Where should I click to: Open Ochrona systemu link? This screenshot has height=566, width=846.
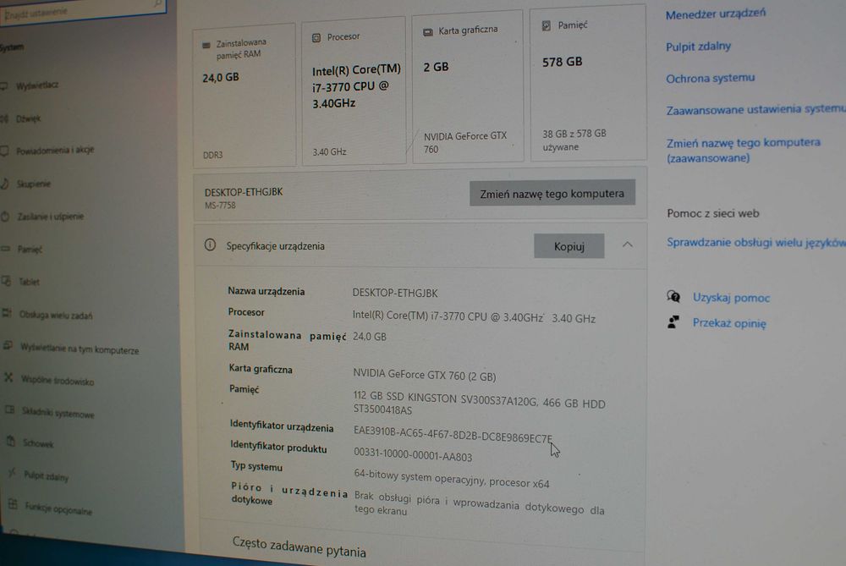pyautogui.click(x=710, y=78)
